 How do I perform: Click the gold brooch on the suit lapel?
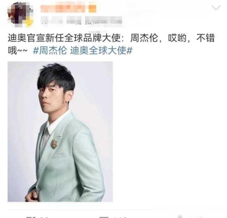tap(54, 144)
